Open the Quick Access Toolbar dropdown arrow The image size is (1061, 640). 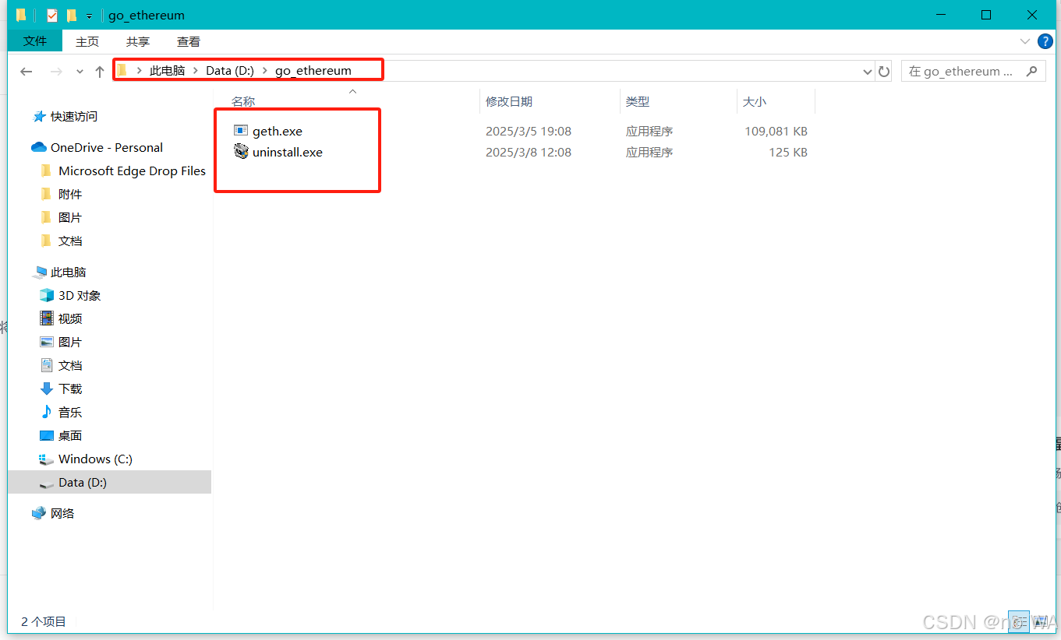click(89, 15)
